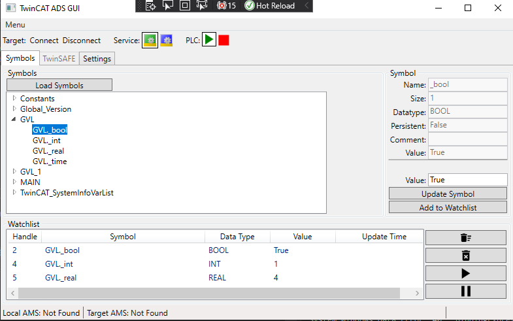
Task: Select GVL._time in the tree
Action: coord(50,161)
